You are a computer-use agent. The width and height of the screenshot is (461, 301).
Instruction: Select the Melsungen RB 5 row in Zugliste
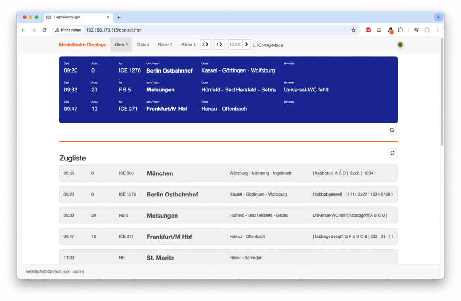pos(228,215)
